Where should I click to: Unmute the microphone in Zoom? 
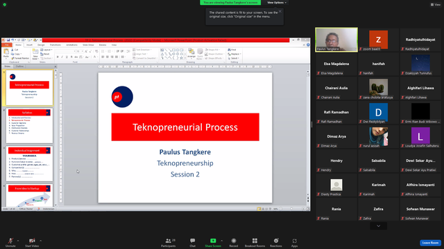tap(10, 242)
